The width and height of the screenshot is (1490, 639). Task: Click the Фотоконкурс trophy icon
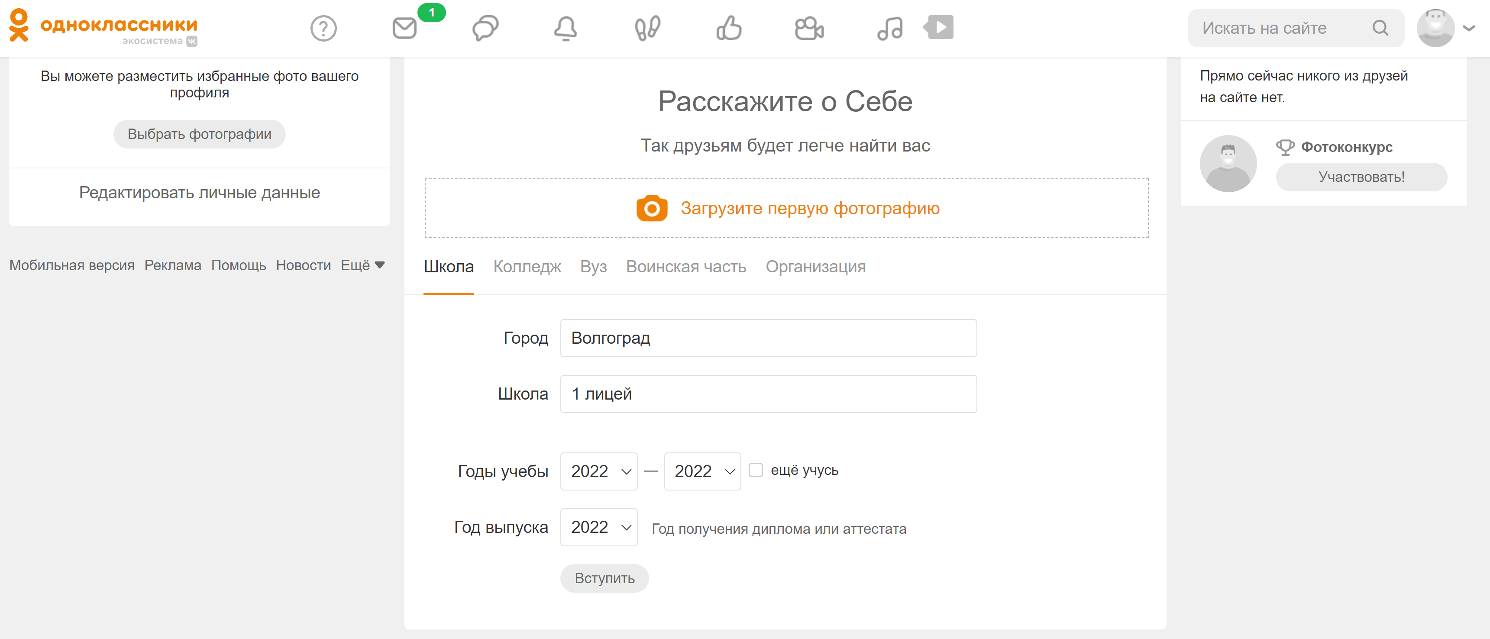tap(1285, 148)
